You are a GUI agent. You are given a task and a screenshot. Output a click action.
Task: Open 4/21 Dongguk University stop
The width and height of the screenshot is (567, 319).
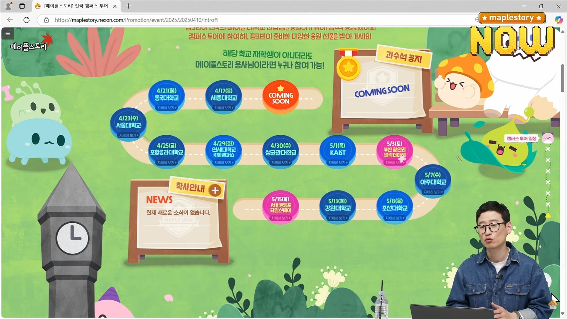pyautogui.click(x=167, y=97)
